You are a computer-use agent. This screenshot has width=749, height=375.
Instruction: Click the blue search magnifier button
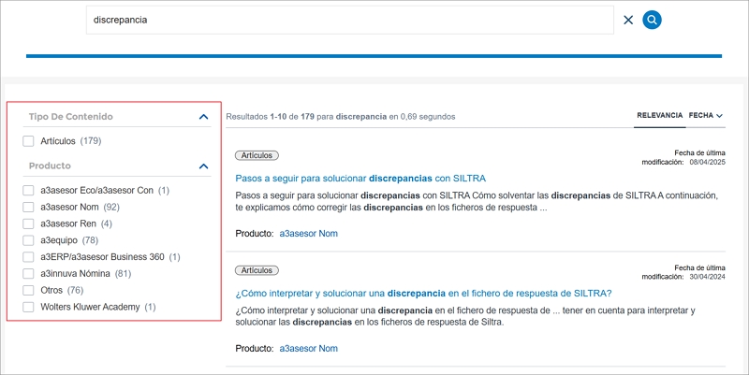(652, 20)
